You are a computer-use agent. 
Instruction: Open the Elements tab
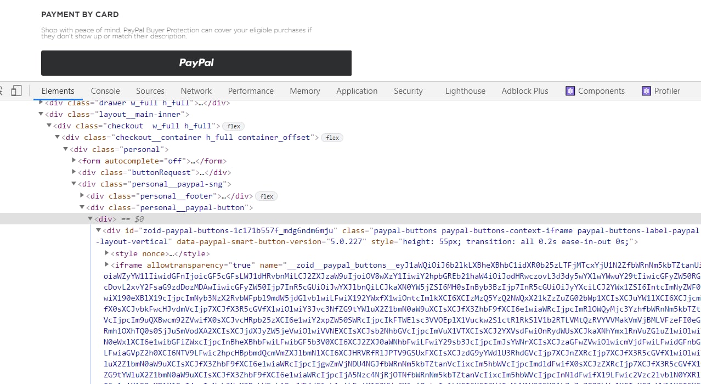tap(58, 91)
